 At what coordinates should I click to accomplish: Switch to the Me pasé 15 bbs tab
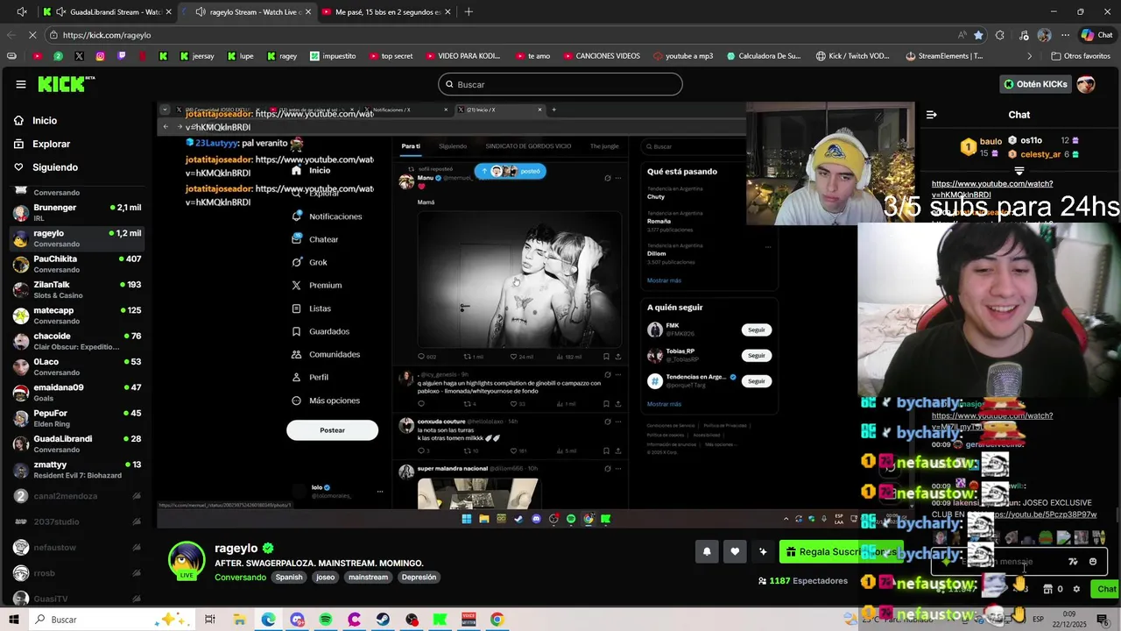pyautogui.click(x=384, y=12)
